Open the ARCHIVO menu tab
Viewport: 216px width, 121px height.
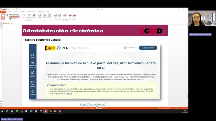(3, 12)
